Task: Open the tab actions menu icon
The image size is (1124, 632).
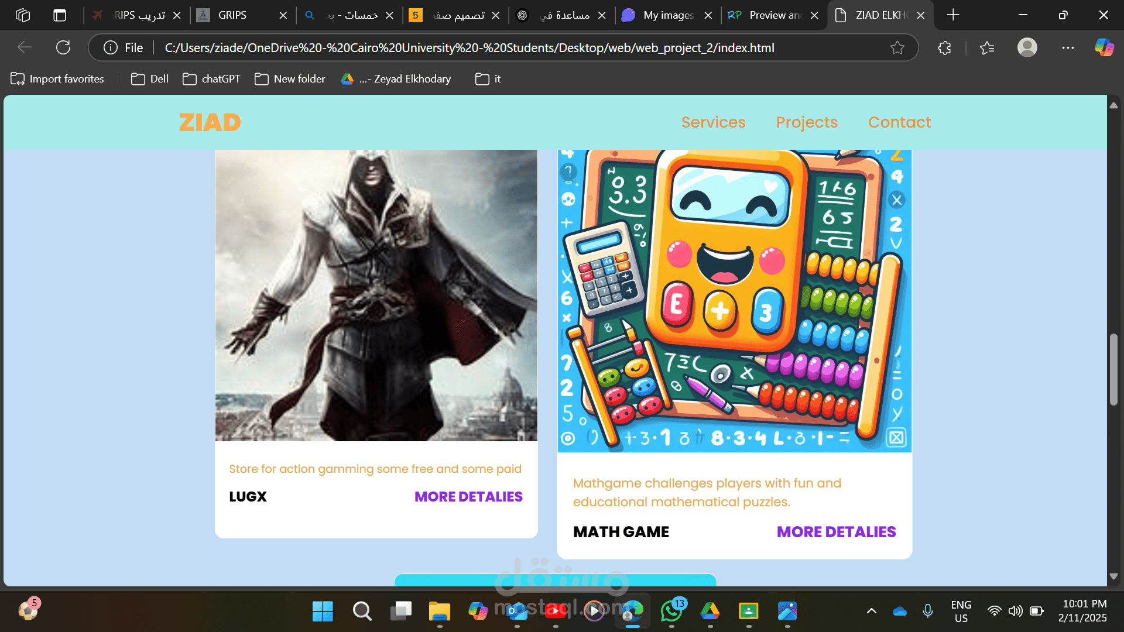Action: [x=60, y=15]
